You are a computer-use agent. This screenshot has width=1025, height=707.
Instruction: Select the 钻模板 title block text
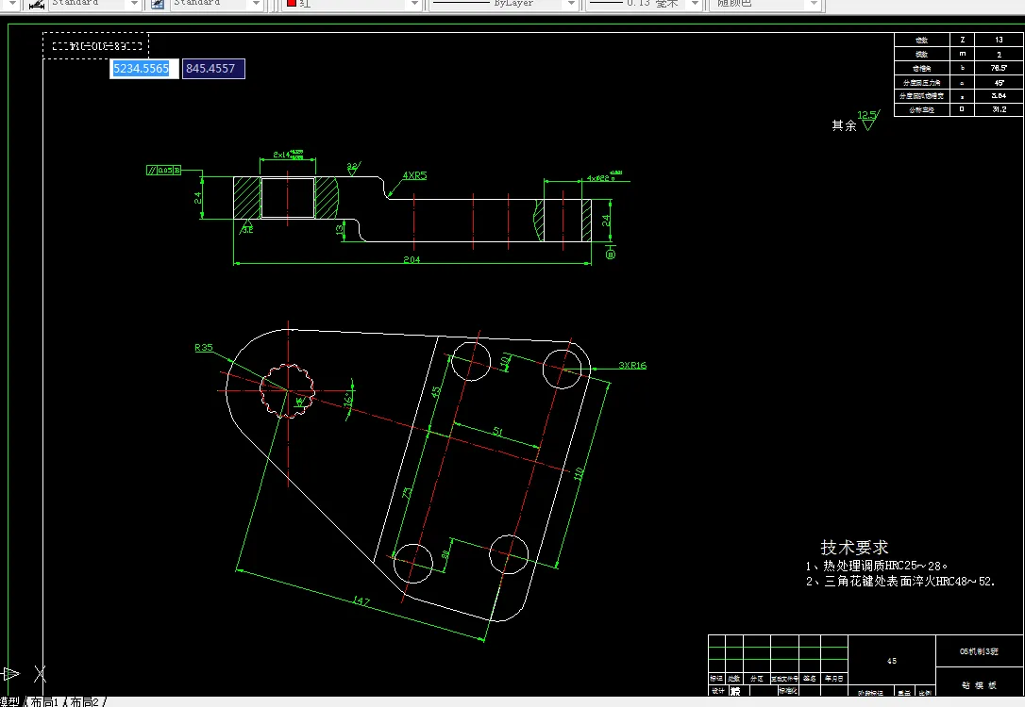pyautogui.click(x=980, y=684)
